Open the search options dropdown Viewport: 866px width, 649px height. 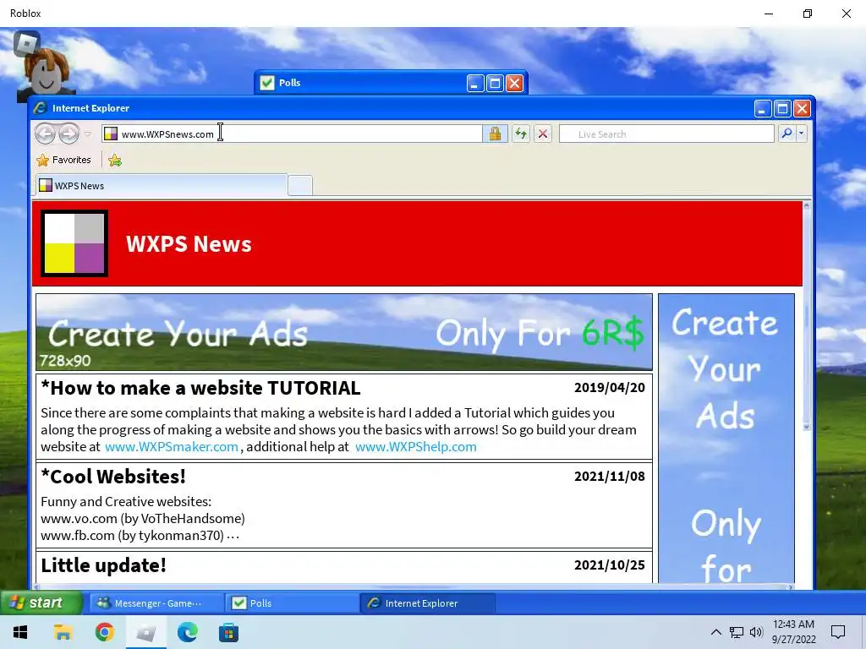click(x=802, y=134)
